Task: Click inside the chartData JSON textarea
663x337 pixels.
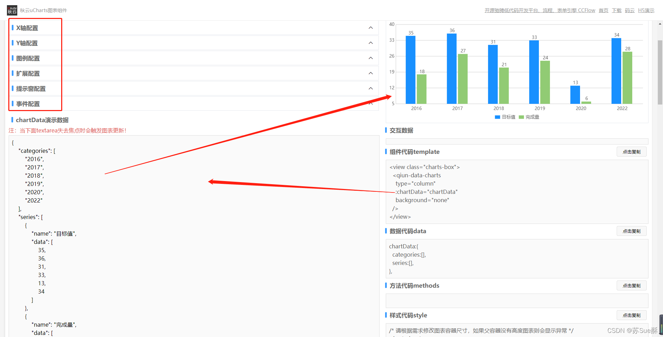Action: pyautogui.click(x=194, y=236)
